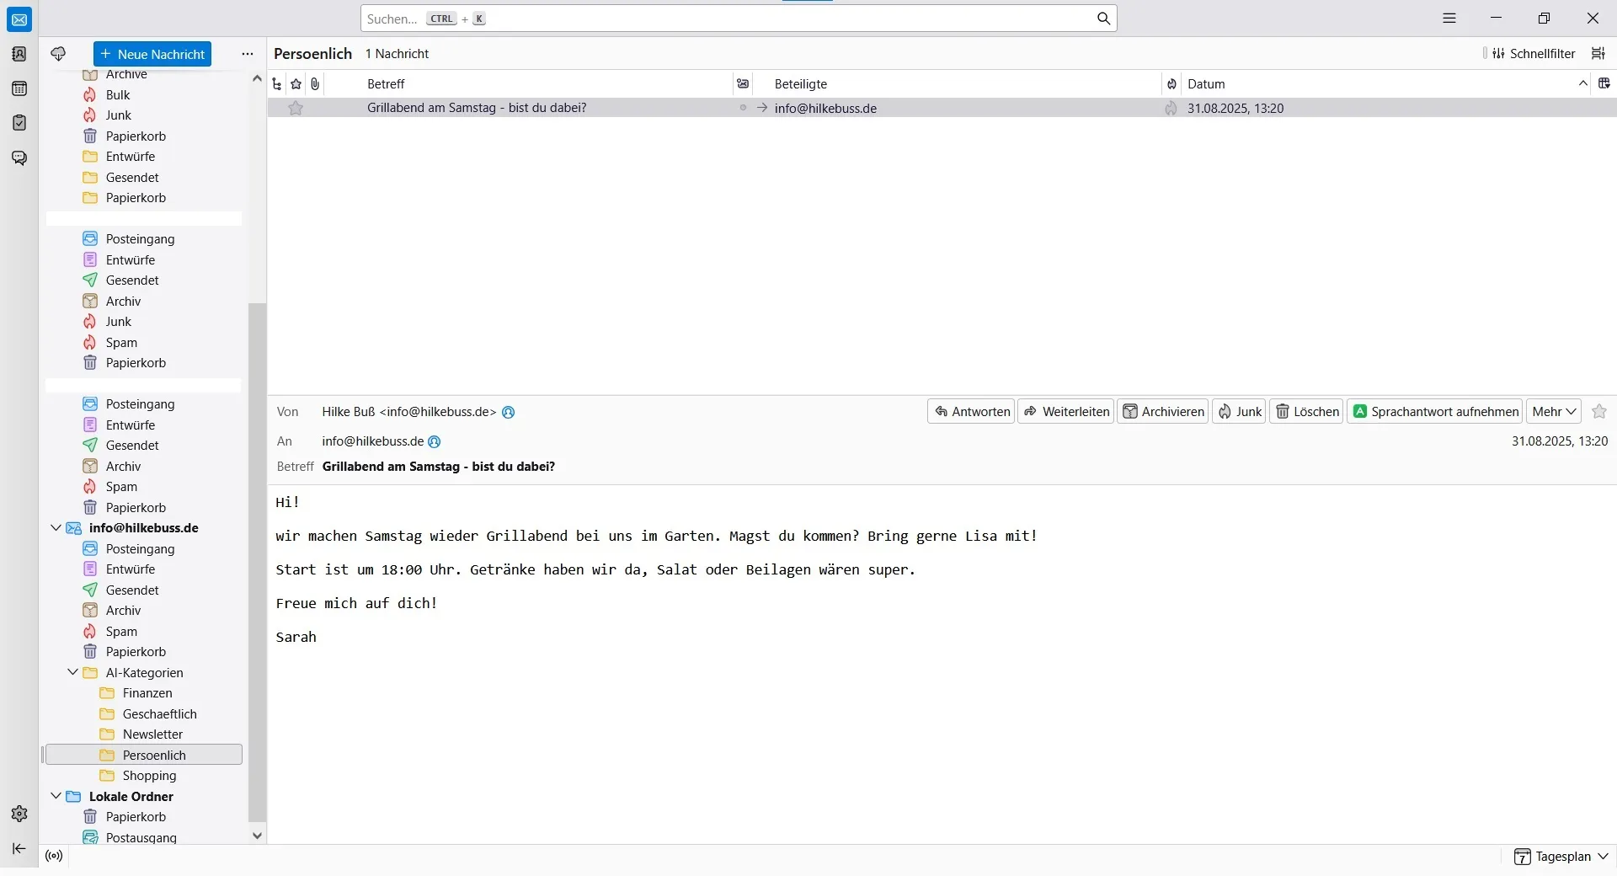Open the Chat space
1617x876 pixels.
pos(19,158)
